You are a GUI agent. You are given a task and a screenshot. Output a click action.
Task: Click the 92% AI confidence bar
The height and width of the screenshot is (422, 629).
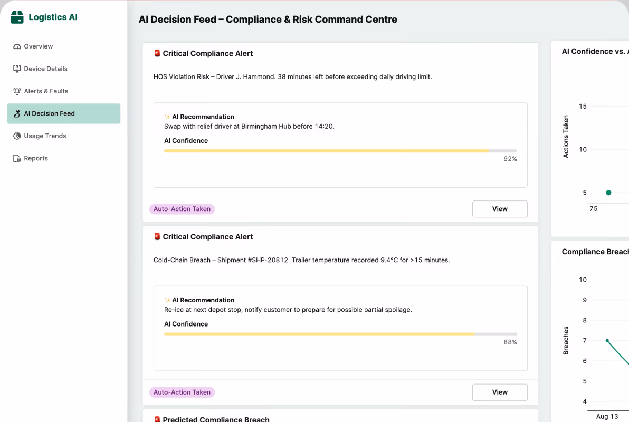point(340,151)
